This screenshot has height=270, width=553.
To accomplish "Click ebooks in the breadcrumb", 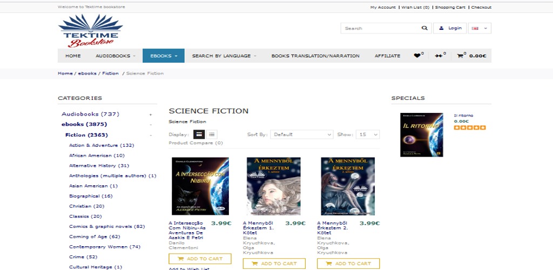I will 87,73.
